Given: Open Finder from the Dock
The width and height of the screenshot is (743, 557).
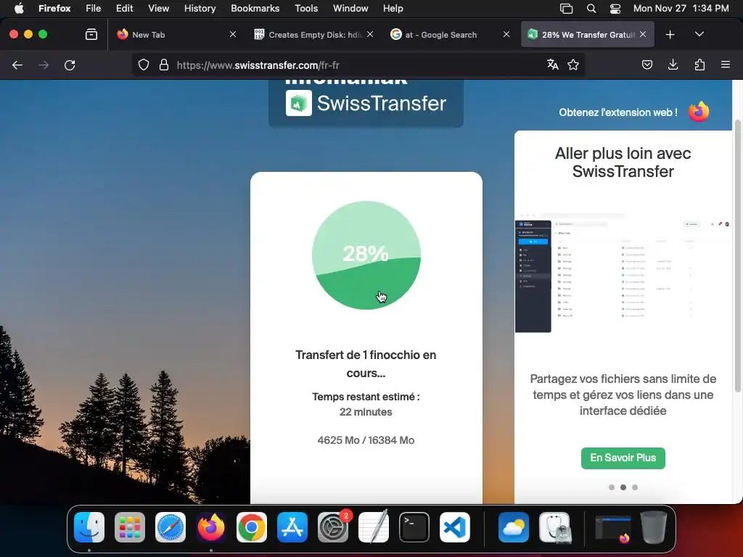Looking at the screenshot, I should 89,527.
